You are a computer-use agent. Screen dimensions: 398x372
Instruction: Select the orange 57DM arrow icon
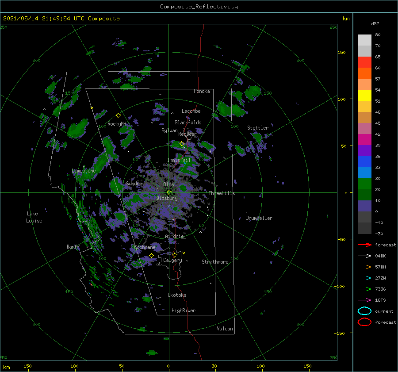click(364, 267)
